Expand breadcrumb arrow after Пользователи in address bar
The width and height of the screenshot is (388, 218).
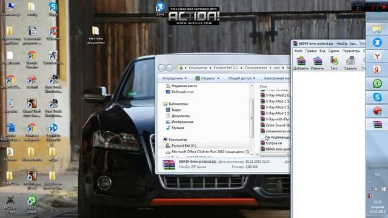(270, 68)
